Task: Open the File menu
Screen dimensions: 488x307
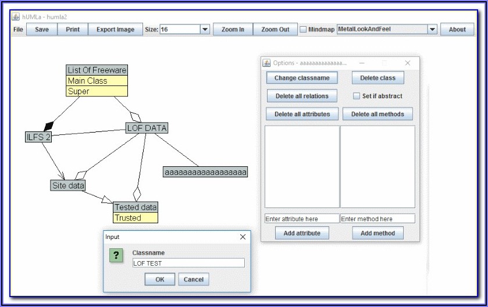Action: click(x=19, y=30)
